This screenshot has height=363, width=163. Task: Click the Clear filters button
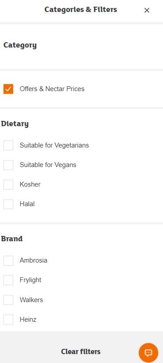click(x=81, y=351)
